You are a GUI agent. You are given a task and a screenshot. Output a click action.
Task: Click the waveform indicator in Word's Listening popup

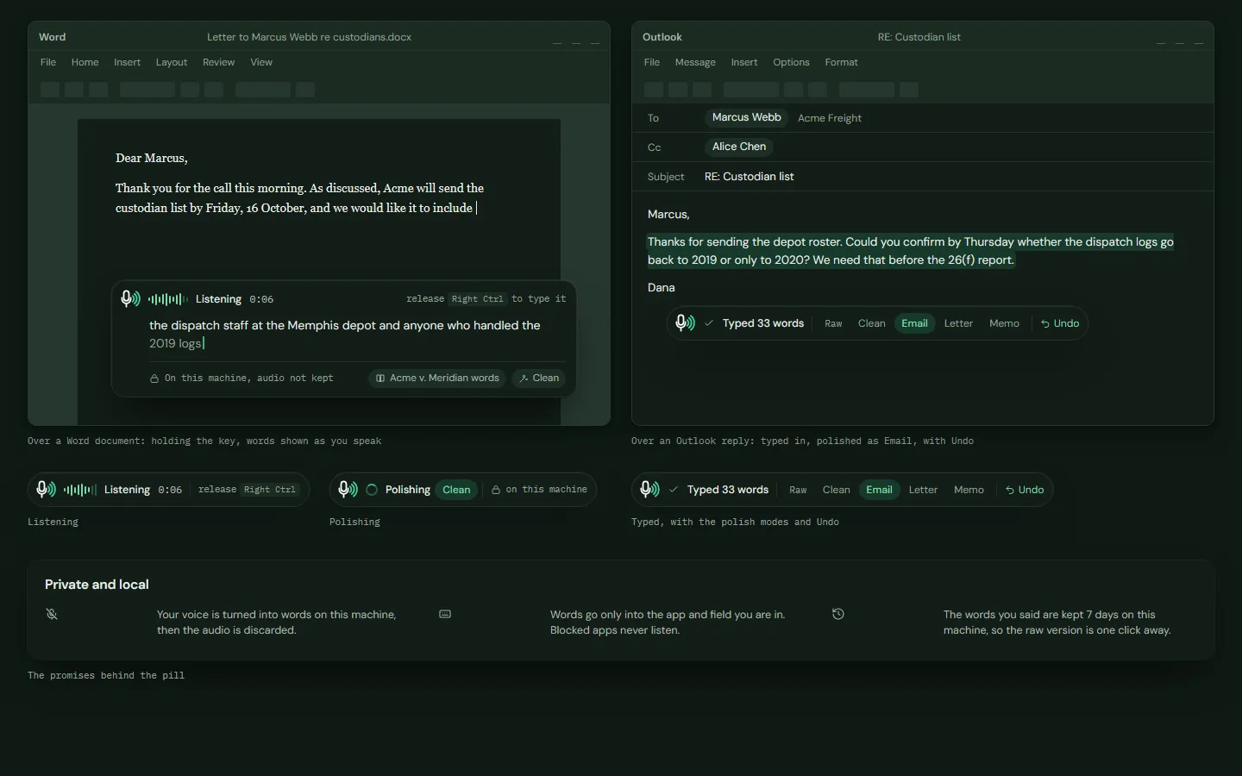tap(167, 299)
